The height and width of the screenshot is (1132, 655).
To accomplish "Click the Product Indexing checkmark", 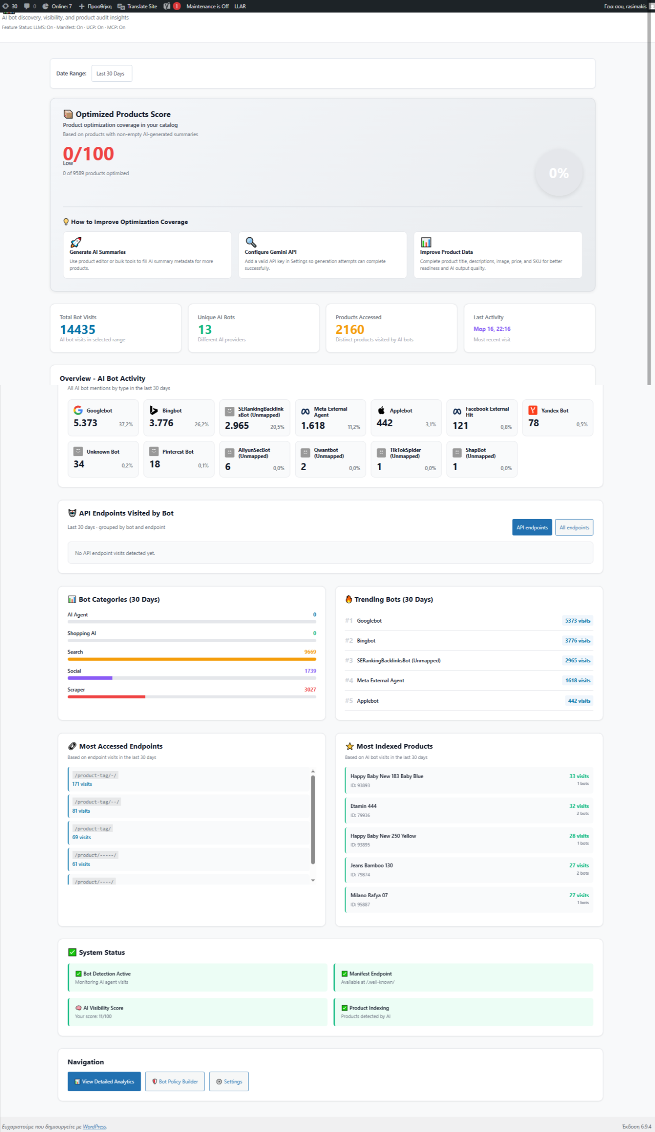I will click(x=344, y=1008).
